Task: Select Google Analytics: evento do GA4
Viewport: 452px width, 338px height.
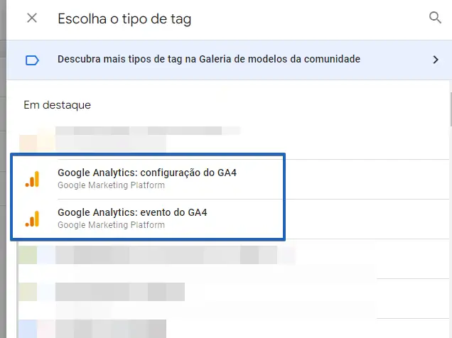Action: point(132,212)
